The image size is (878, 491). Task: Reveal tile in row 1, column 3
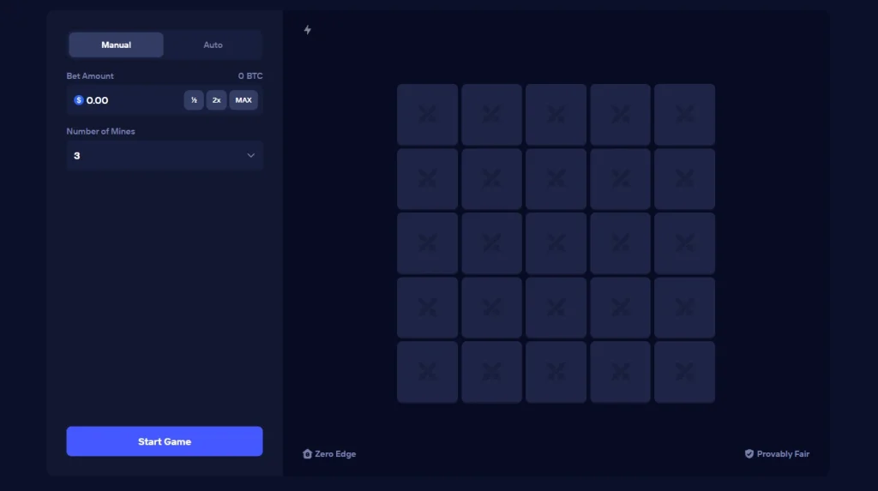coord(556,115)
